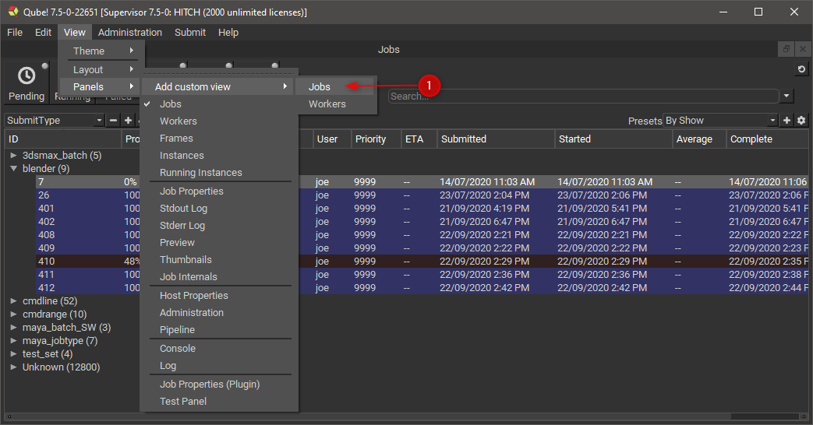Collapse the blender (9) job group

pyautogui.click(x=13, y=168)
